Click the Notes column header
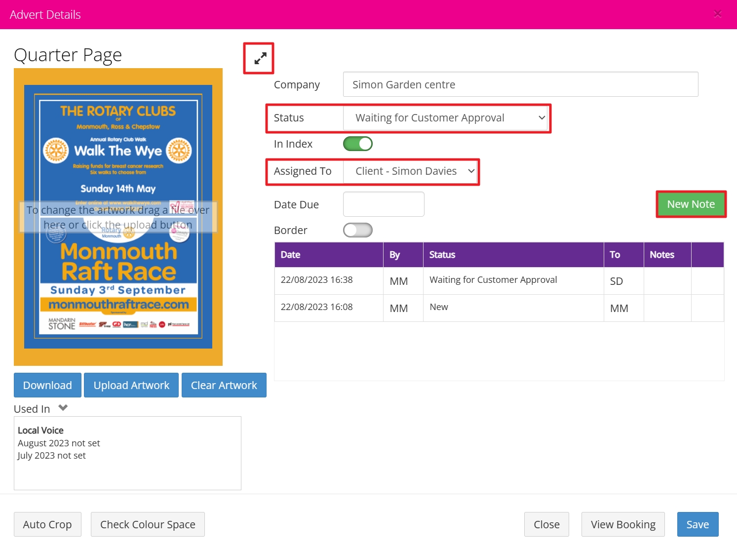Screen dimensions: 737x549 (667, 255)
